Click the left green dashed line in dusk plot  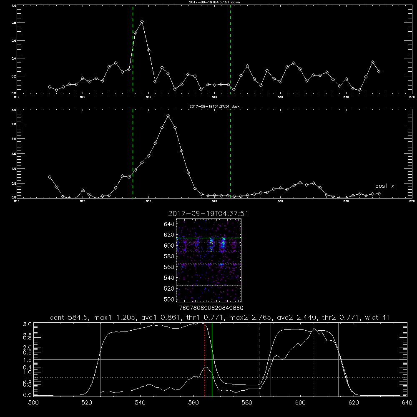click(133, 154)
